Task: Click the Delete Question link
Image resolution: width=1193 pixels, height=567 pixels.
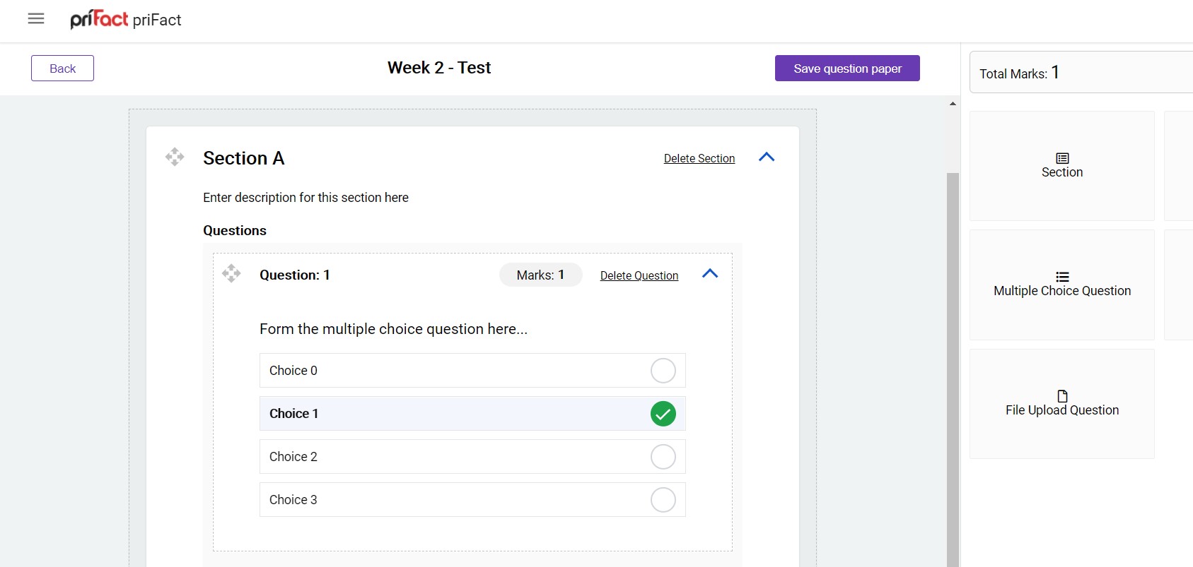Action: (x=639, y=276)
